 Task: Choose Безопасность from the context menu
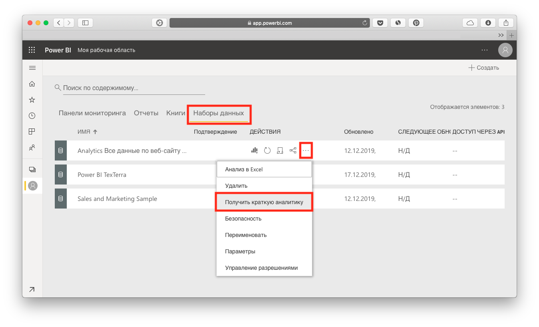click(264, 219)
